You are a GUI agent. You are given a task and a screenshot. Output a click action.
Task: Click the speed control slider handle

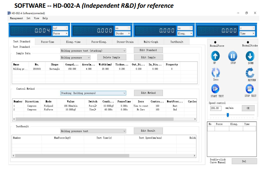coord(228,115)
